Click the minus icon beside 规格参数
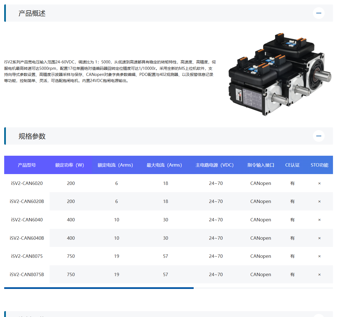The height and width of the screenshot is (317, 338). pos(318,136)
